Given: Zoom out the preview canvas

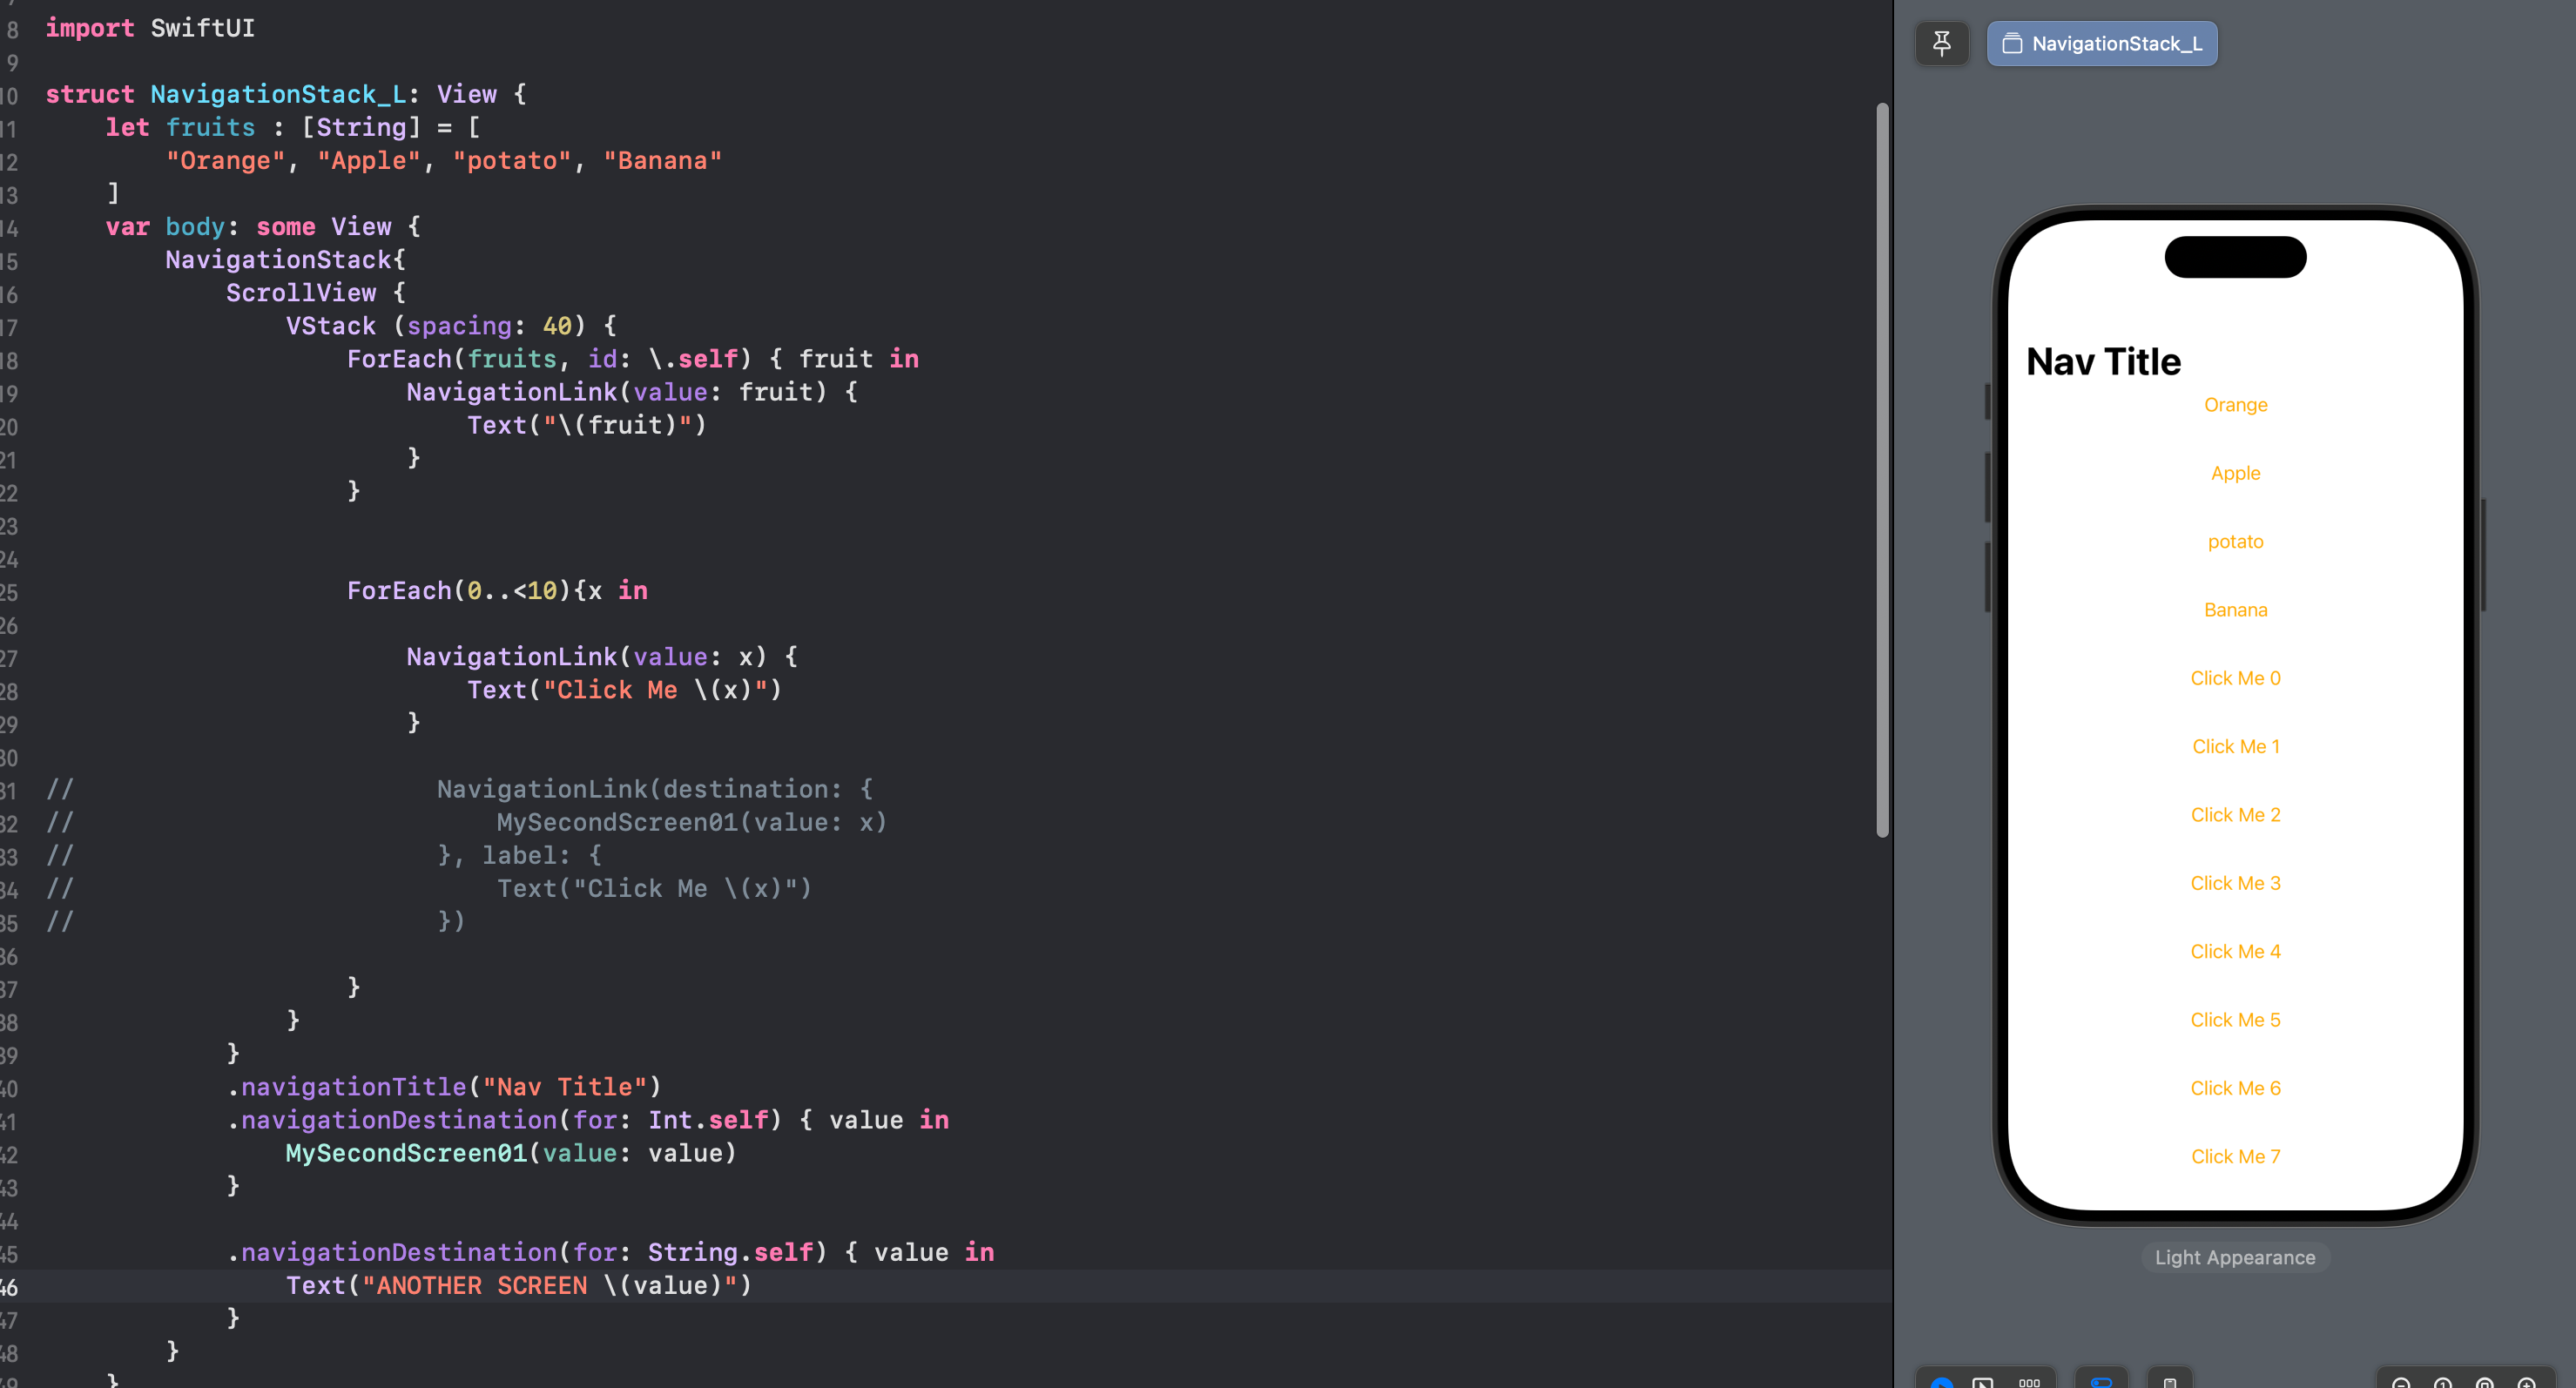Looking at the screenshot, I should click(2400, 1383).
